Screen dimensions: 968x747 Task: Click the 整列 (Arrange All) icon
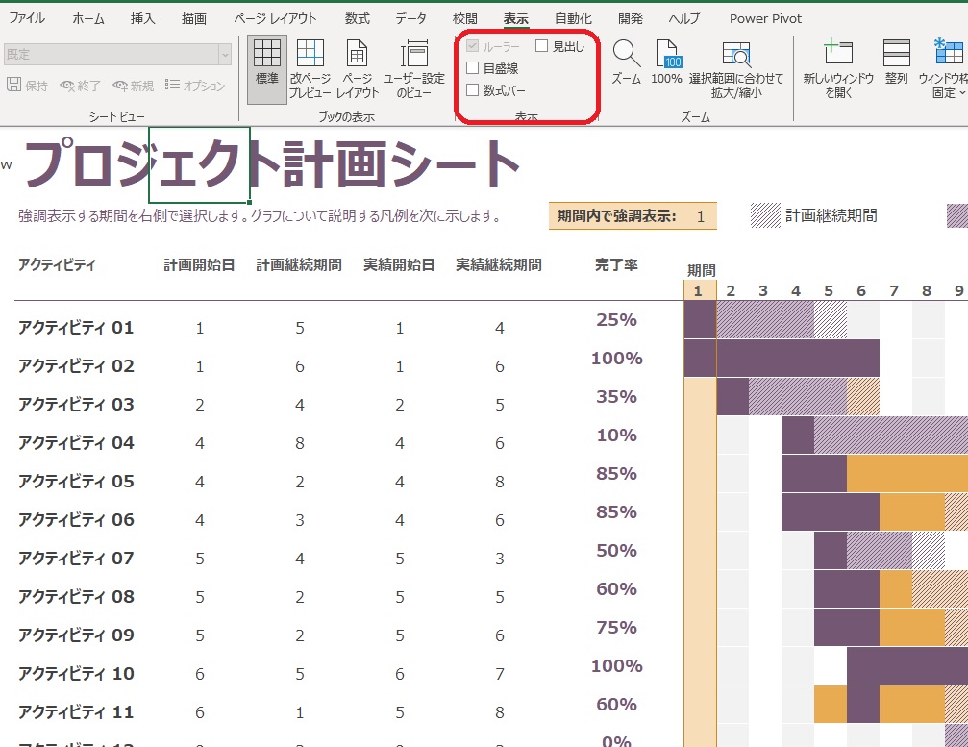click(896, 62)
